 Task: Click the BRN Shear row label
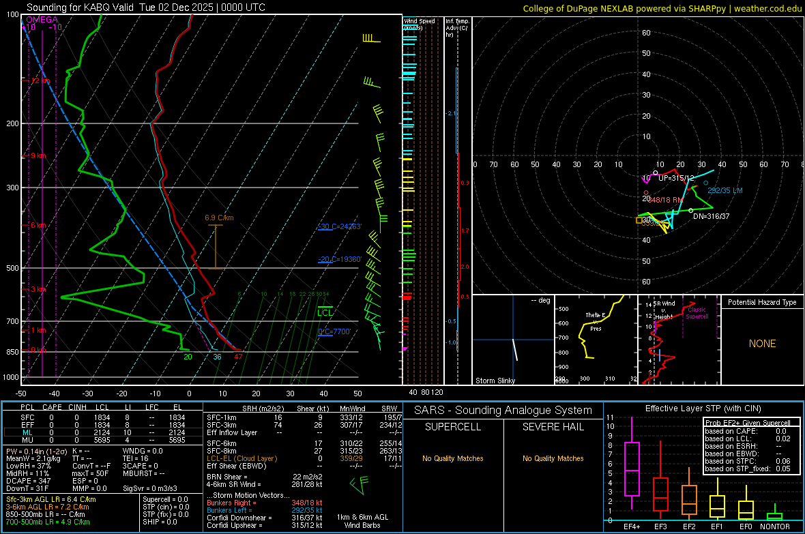227,477
